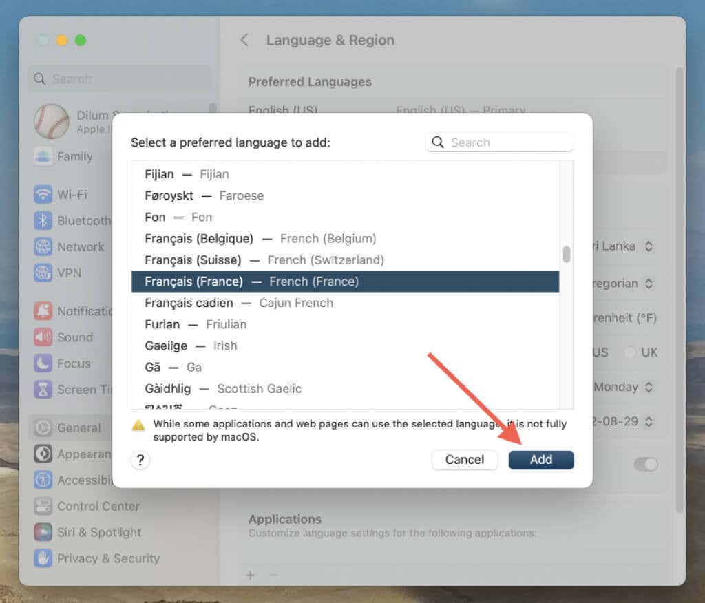Image resolution: width=705 pixels, height=603 pixels.
Task: Open Control Center sidebar icon
Action: coord(43,506)
